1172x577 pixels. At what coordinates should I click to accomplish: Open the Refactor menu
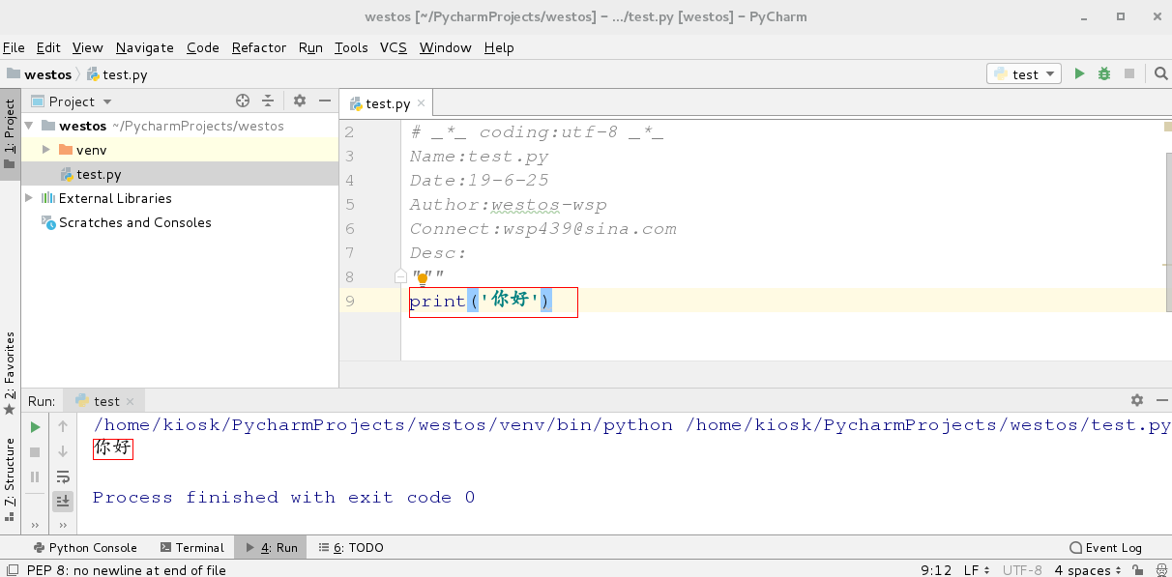point(259,47)
